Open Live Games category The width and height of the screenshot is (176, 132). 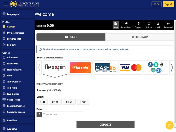click(11, 94)
